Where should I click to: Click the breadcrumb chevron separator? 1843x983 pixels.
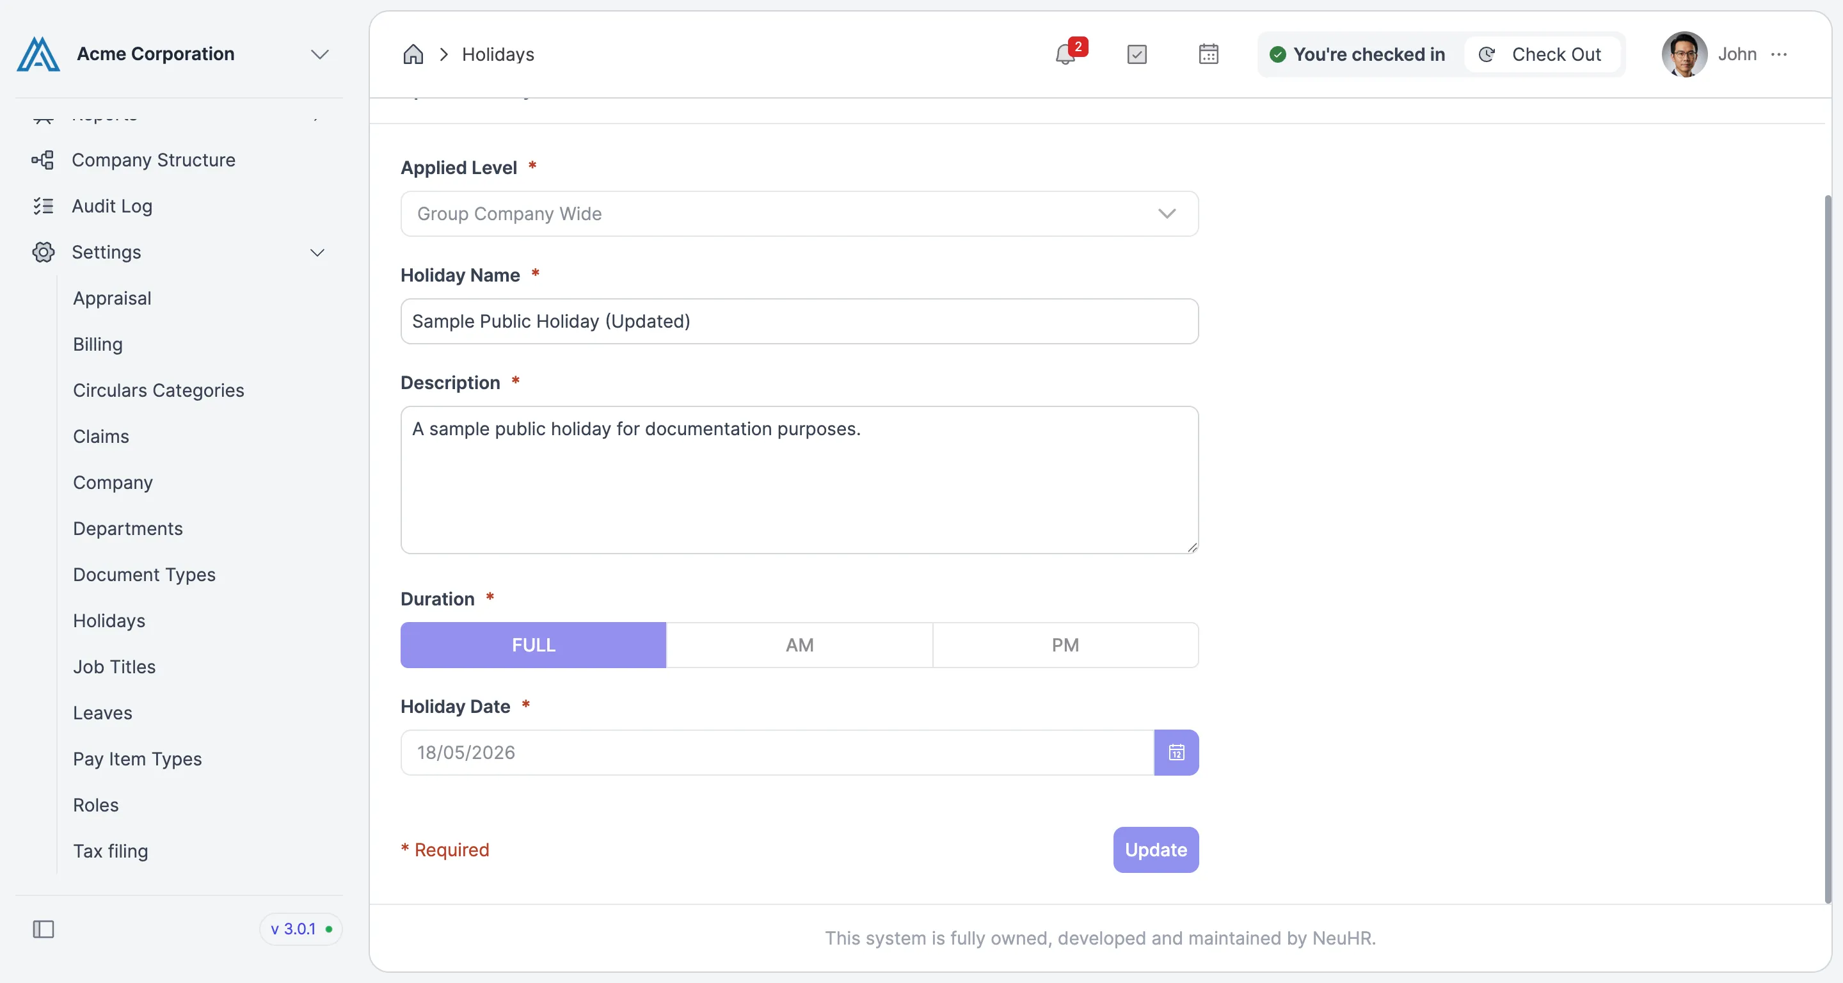tap(443, 54)
